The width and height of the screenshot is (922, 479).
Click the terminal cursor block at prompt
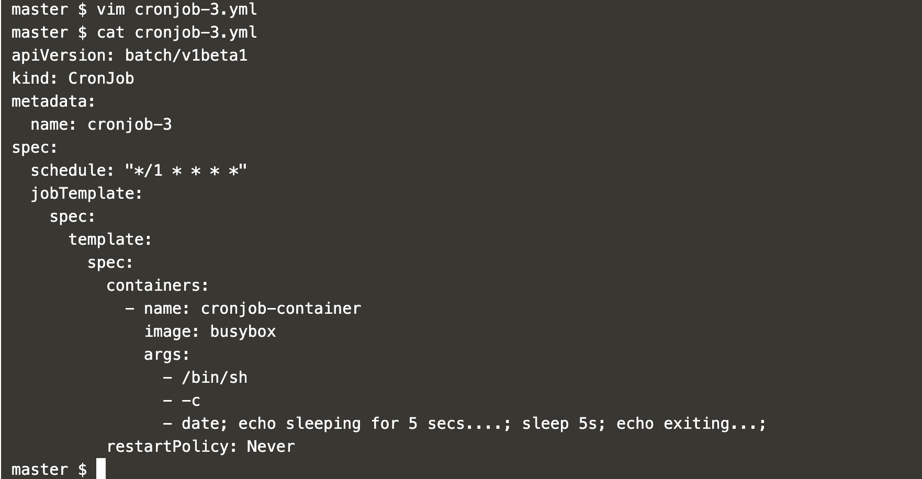[101, 469]
